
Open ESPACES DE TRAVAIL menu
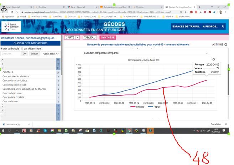click(186, 27)
